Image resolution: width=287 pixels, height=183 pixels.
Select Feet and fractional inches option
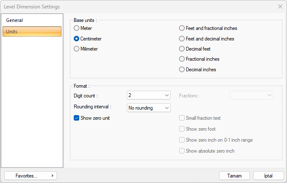click(x=182, y=28)
